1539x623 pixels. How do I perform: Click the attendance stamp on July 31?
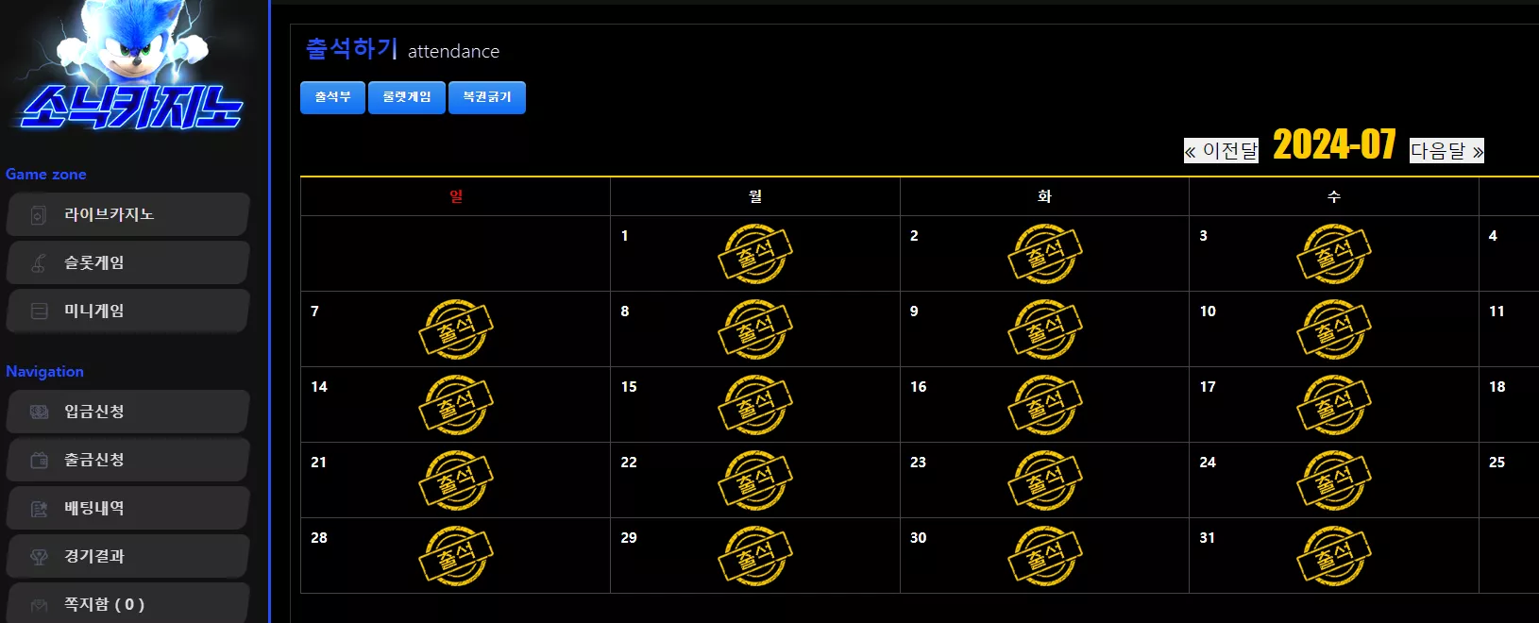(x=1334, y=556)
